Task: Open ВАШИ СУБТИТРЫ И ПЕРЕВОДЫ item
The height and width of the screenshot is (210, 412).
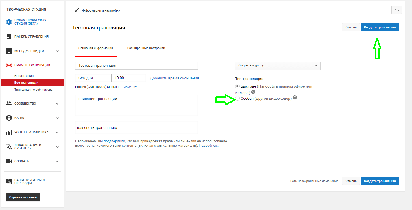Action: point(29,181)
